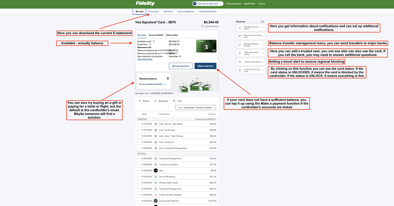The width and height of the screenshot is (394, 206).
Task: Click the airplane icon for Travel notifications
Action: (x=240, y=62)
